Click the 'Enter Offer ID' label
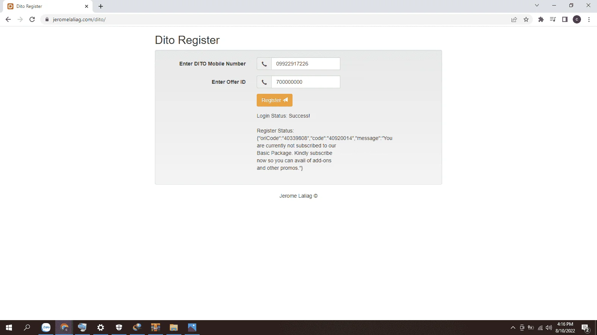597x335 pixels. tap(229, 82)
